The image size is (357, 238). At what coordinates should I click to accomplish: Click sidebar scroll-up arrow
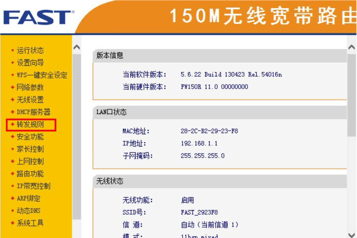pyautogui.click(x=77, y=47)
